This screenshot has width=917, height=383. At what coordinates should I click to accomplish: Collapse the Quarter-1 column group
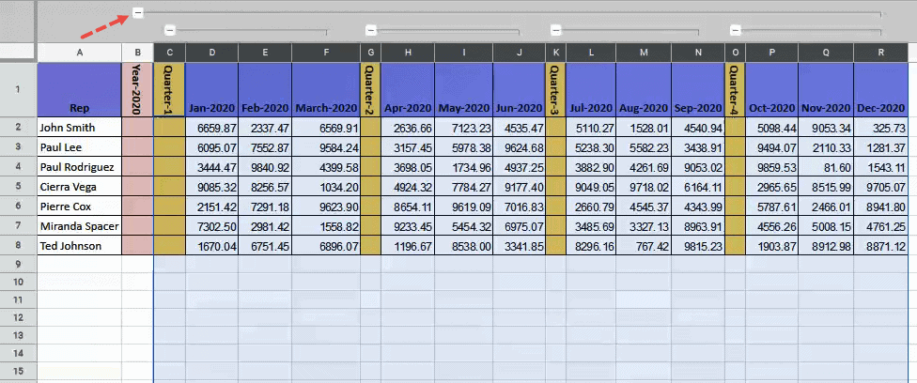[169, 30]
